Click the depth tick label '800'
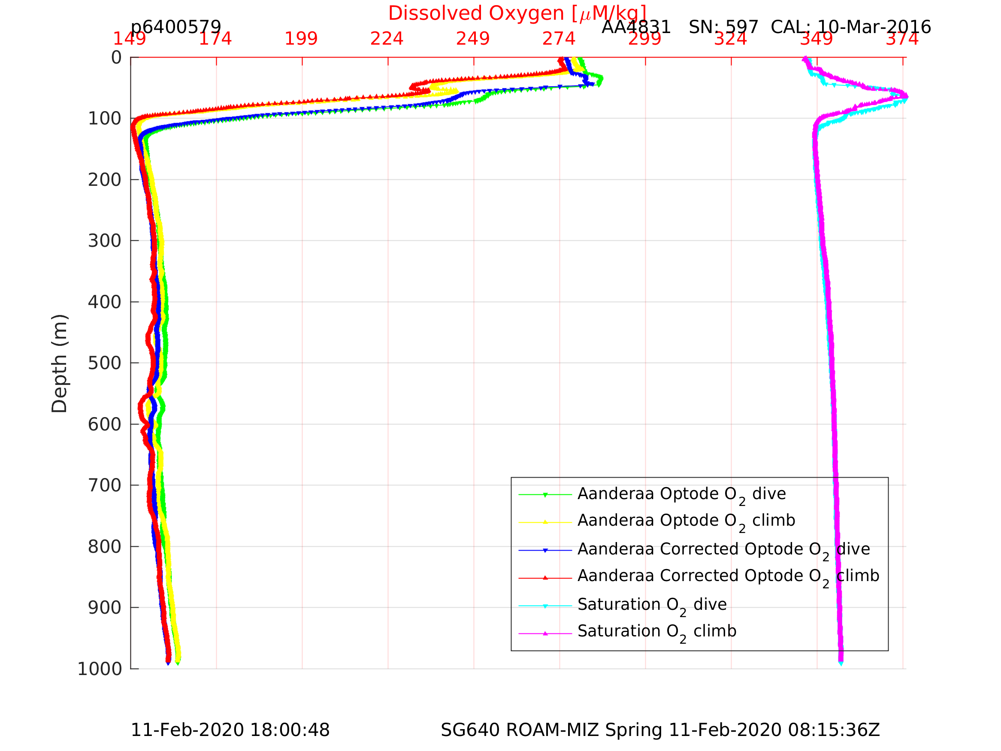The image size is (1001, 751). pos(105,547)
